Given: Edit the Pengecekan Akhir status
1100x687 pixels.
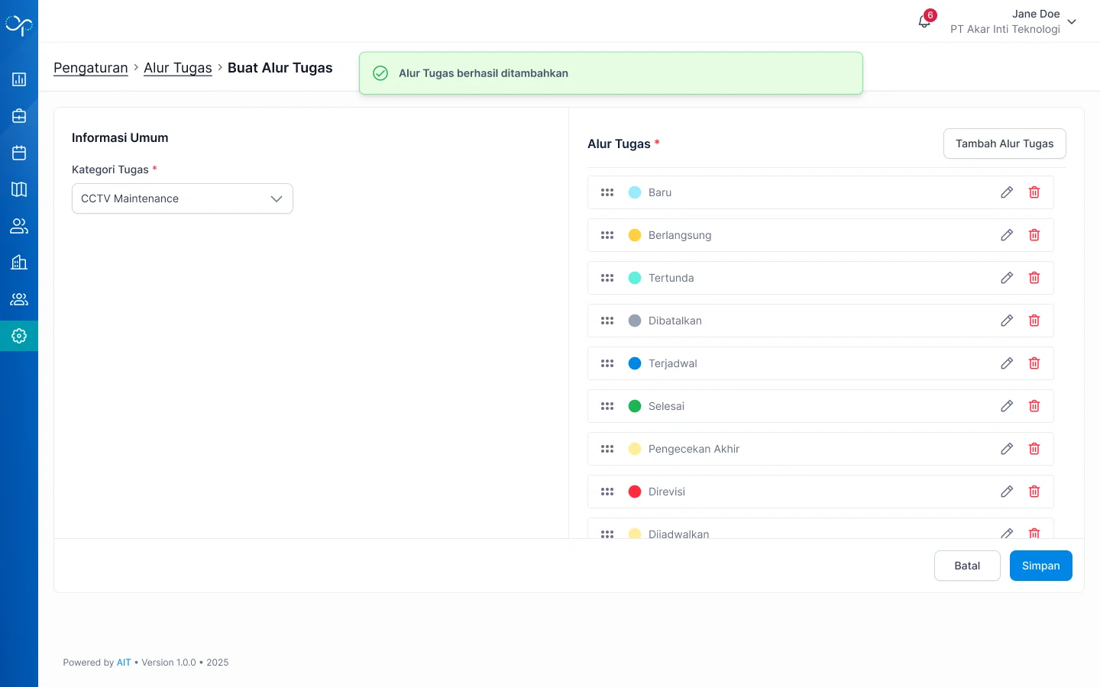Looking at the screenshot, I should point(1007,449).
